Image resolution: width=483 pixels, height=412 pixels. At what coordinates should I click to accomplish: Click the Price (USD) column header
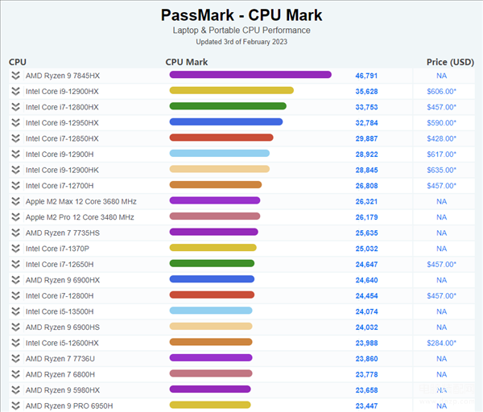450,62
